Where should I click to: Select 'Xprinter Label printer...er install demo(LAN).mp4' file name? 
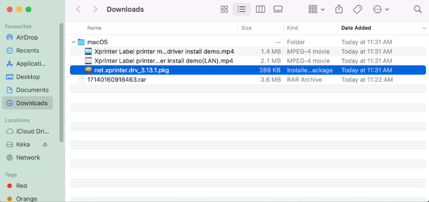tap(163, 60)
